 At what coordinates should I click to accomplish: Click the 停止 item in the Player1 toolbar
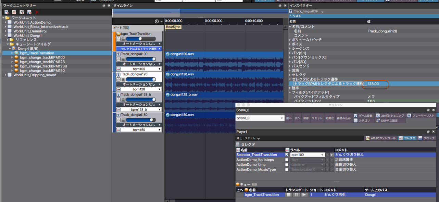(x=239, y=138)
